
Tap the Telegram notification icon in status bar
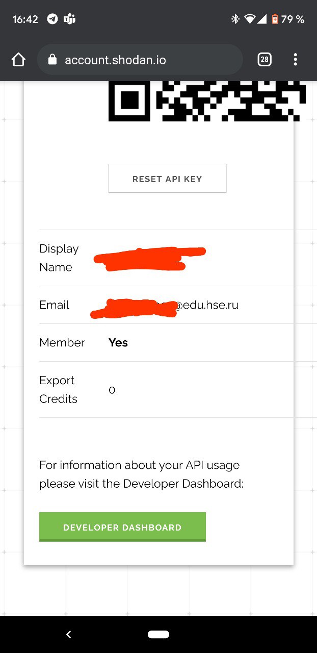pos(52,19)
